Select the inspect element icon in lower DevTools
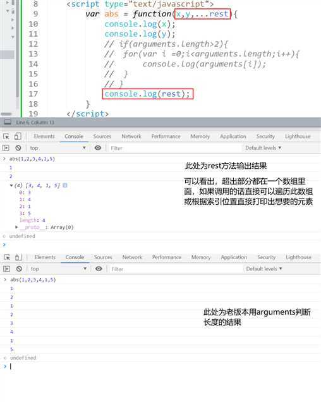Screen dimensions: 321x402 pos(7,257)
